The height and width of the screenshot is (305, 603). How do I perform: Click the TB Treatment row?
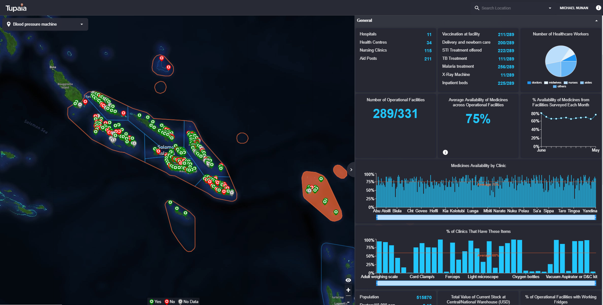[x=478, y=59]
